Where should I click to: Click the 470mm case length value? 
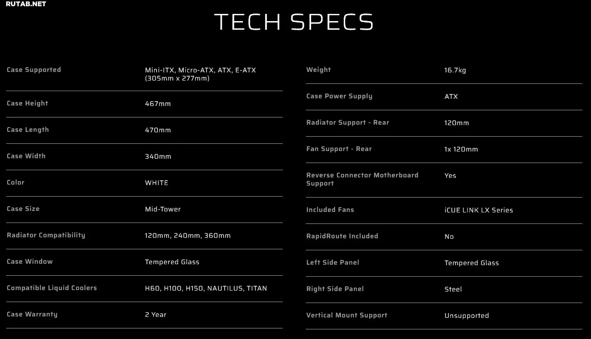(x=158, y=130)
